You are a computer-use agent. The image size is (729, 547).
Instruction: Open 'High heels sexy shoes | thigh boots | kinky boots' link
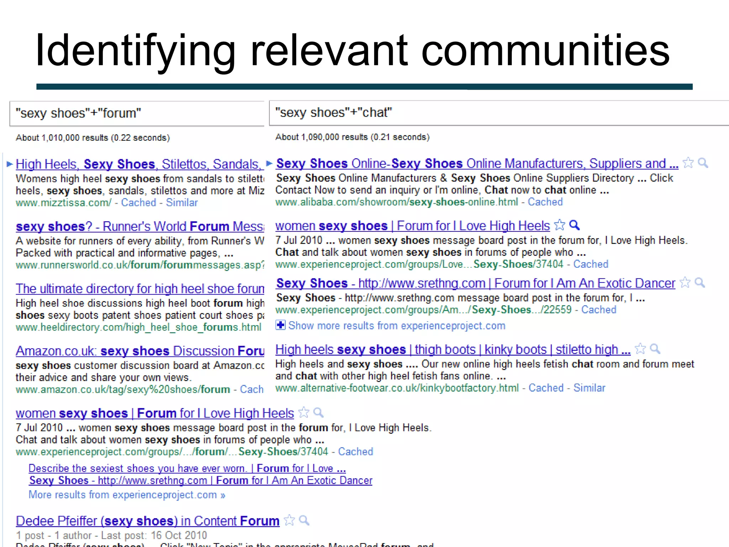point(453,350)
